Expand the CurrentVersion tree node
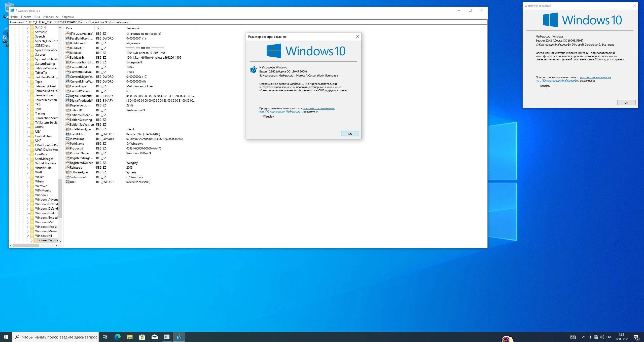Screen dimensions: 644x342 click(32, 240)
